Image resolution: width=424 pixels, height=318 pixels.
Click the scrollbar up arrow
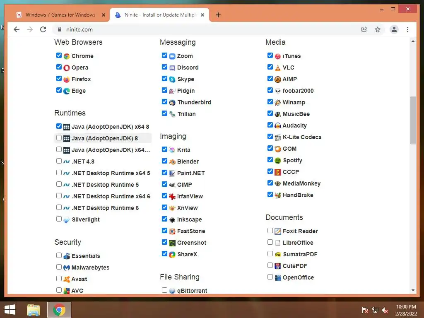(x=413, y=41)
